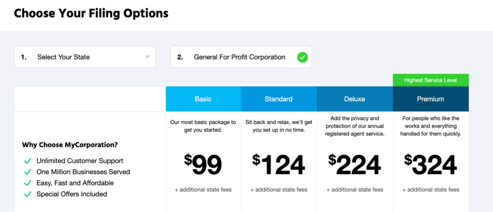
Task: Click the $324 Premium price
Action: (430, 165)
